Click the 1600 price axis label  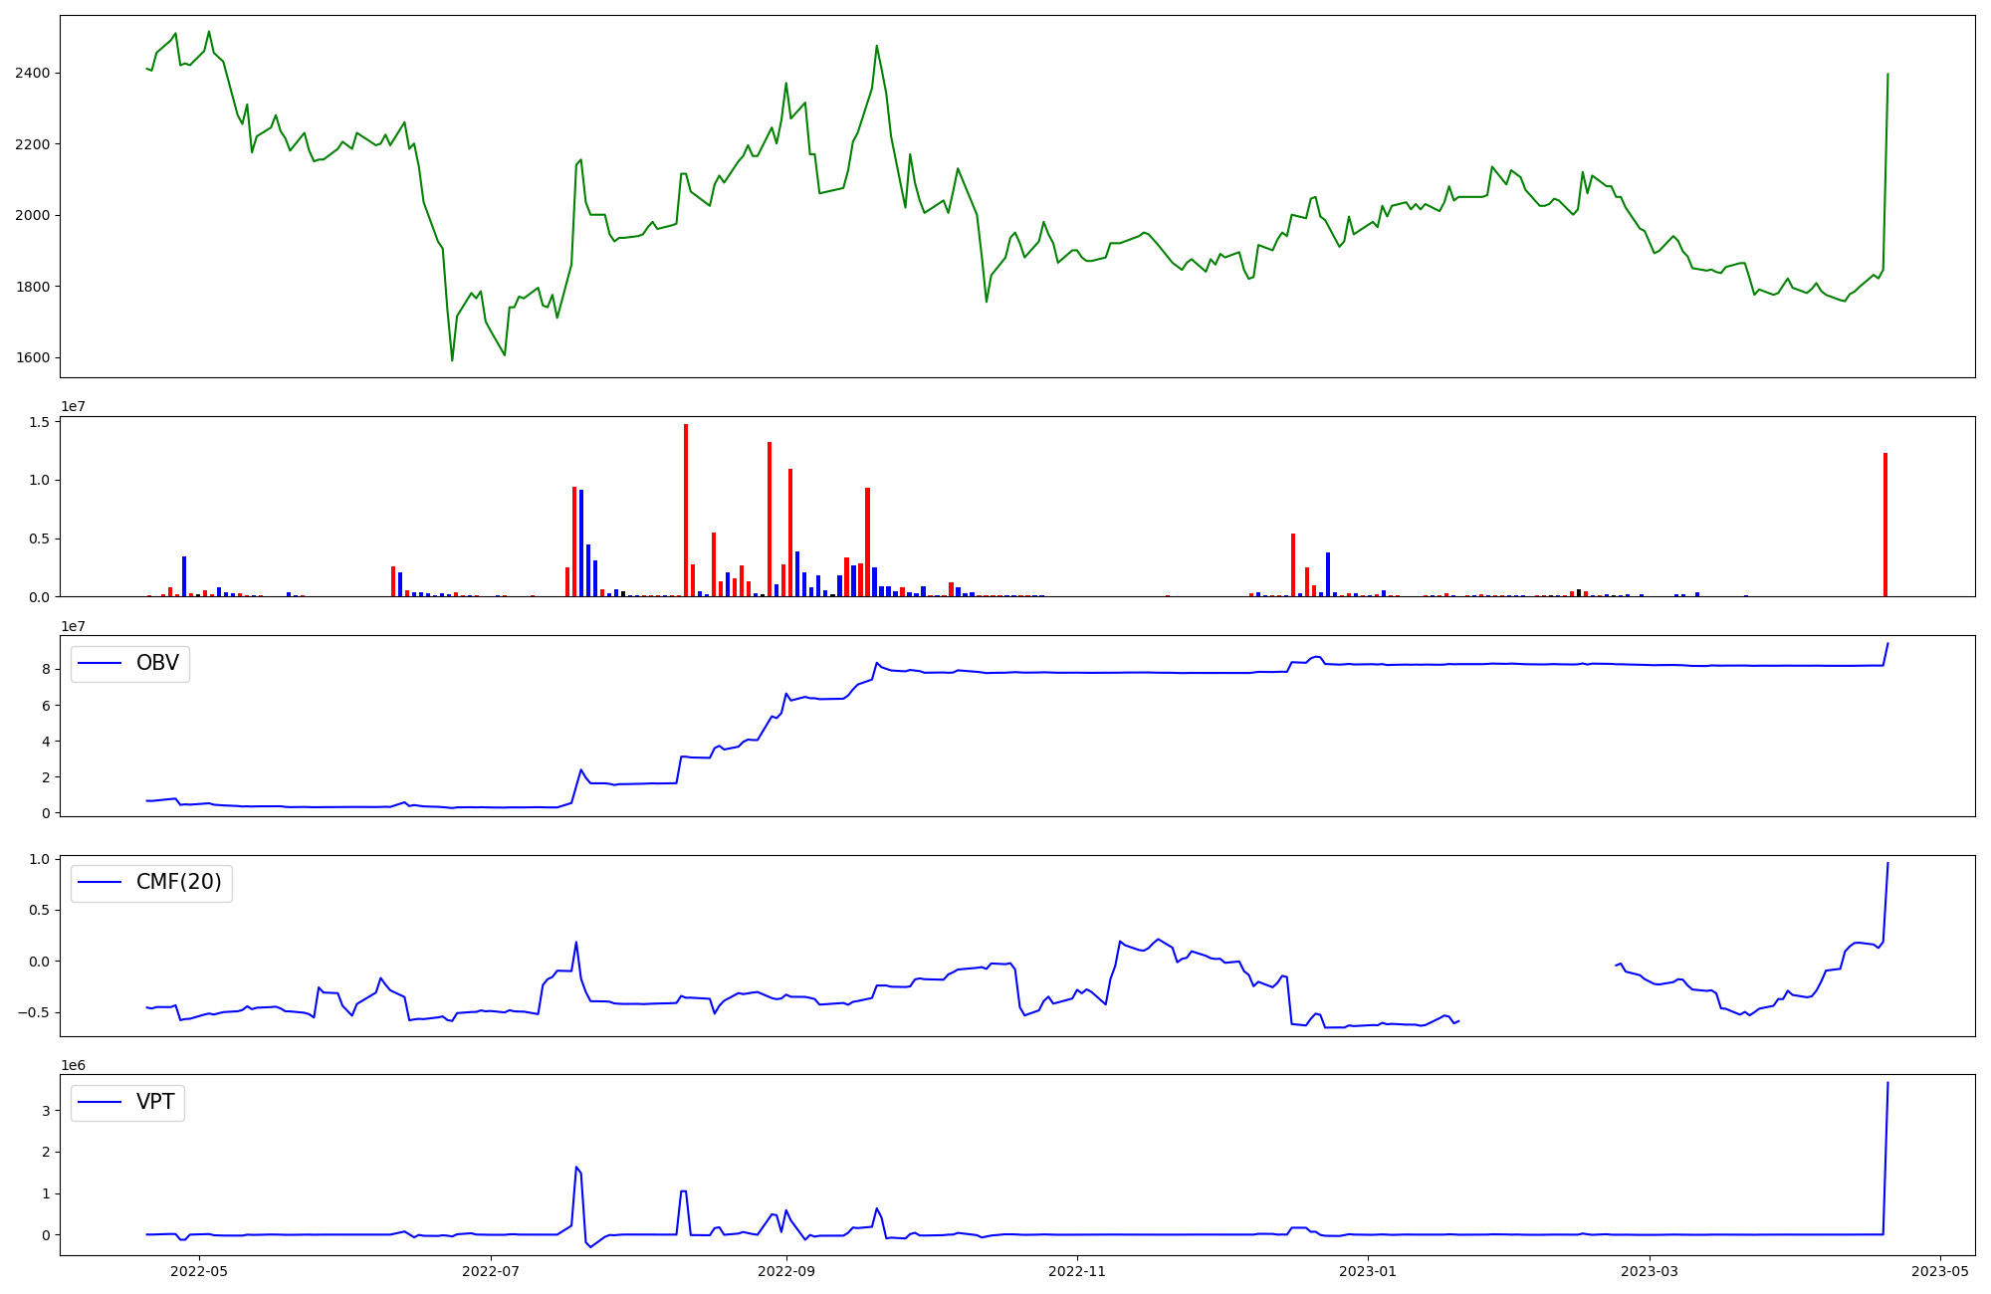tap(32, 358)
